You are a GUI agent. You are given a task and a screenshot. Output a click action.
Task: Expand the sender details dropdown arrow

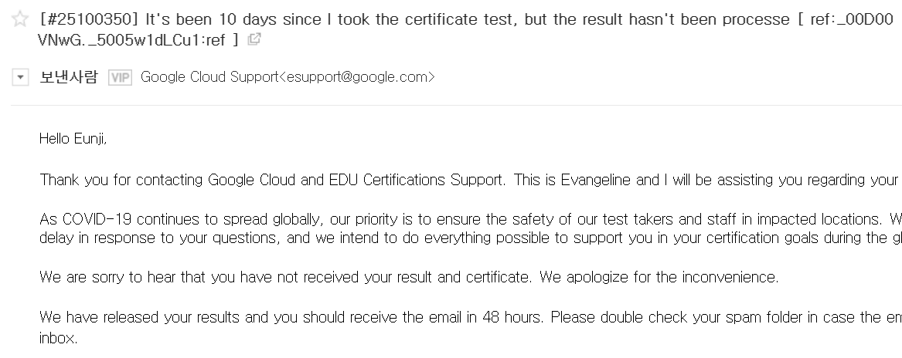[22, 77]
